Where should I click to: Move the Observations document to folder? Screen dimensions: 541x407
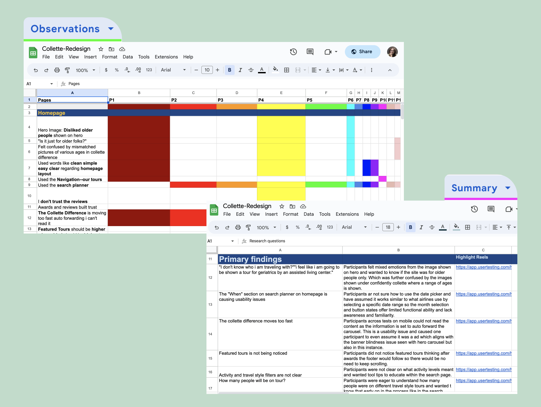point(111,49)
